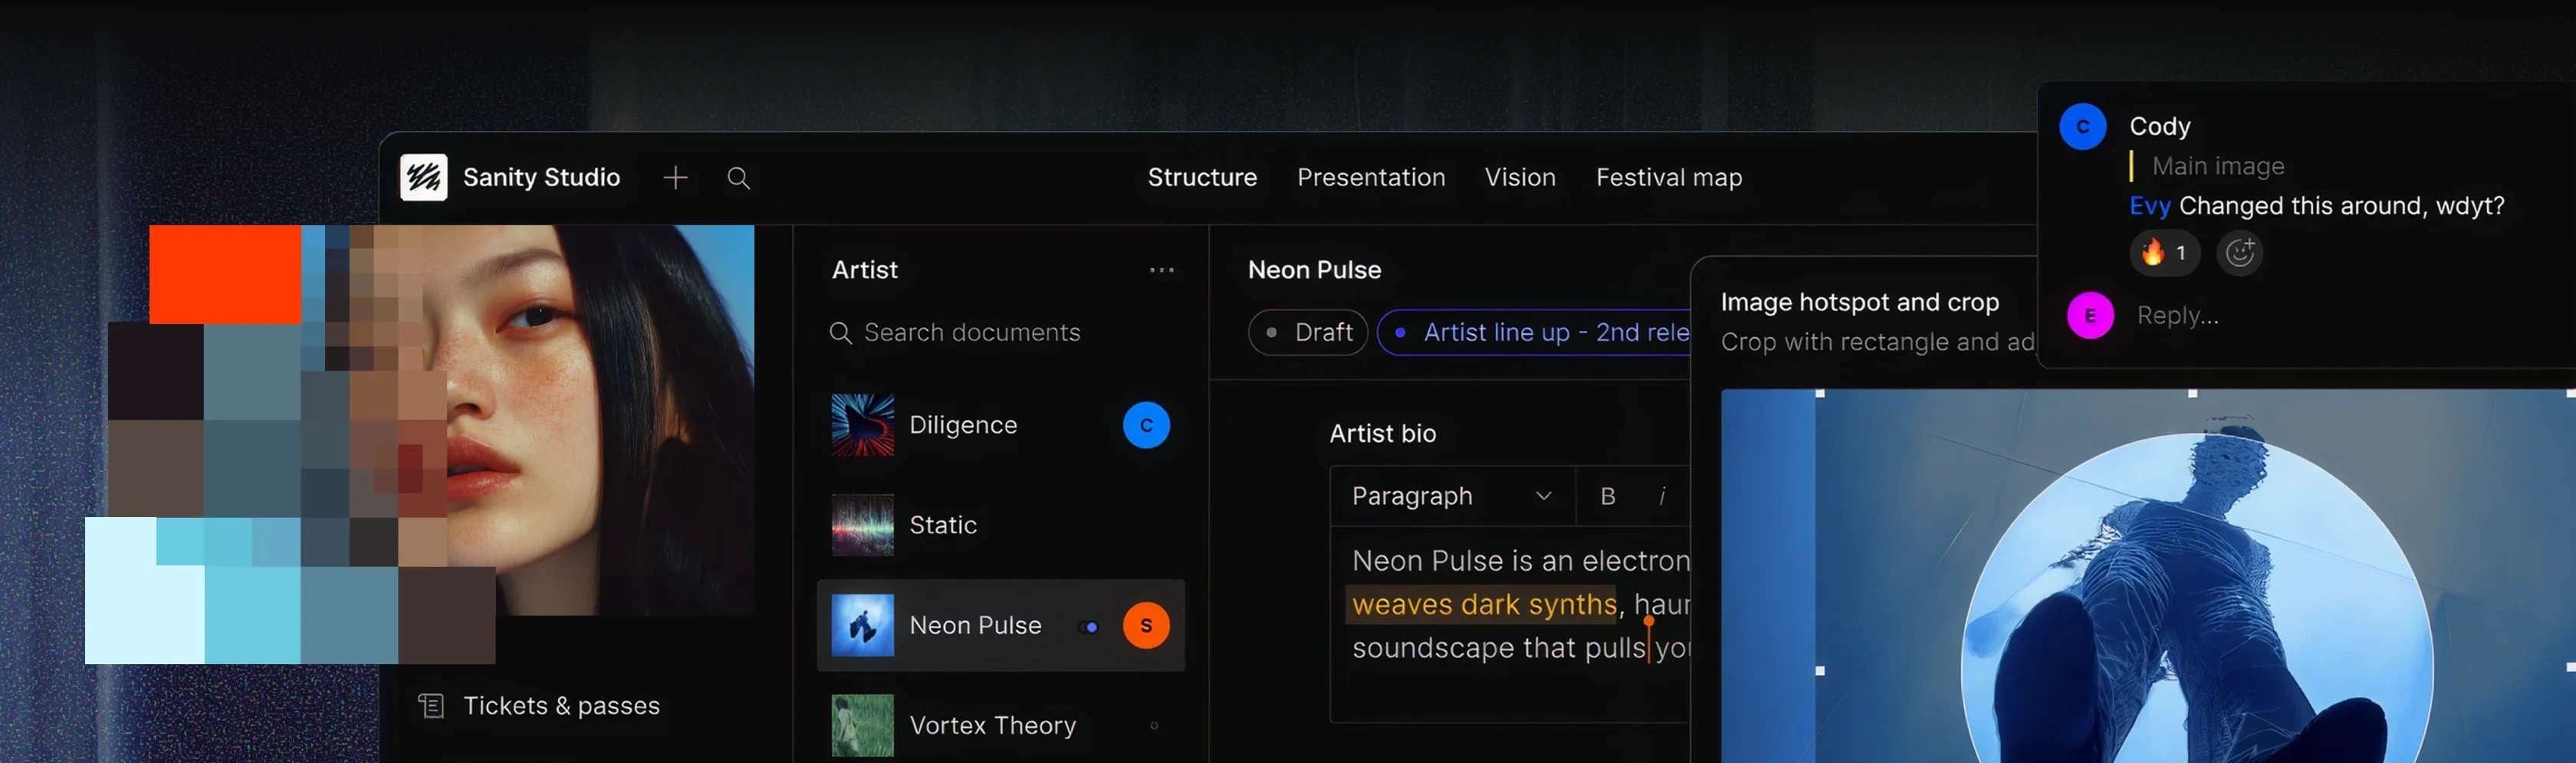This screenshot has height=763, width=2576.
Task: Select the Draft version chip
Action: click(x=1308, y=332)
